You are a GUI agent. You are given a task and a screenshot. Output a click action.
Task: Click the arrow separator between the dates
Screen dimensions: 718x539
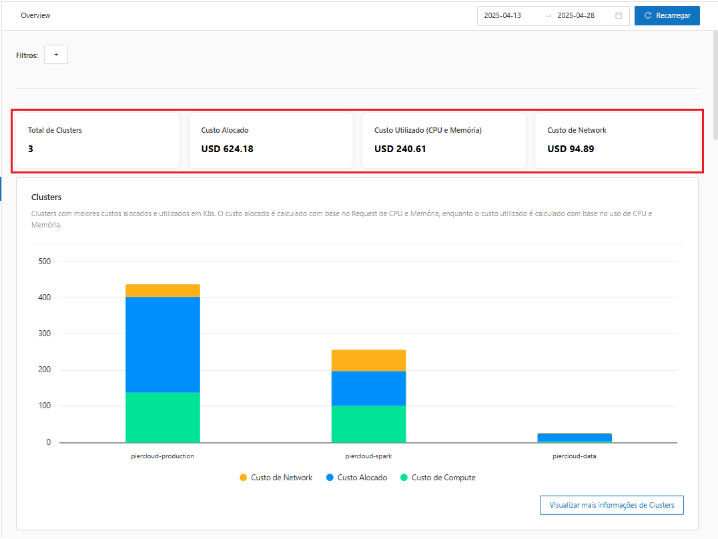point(549,15)
